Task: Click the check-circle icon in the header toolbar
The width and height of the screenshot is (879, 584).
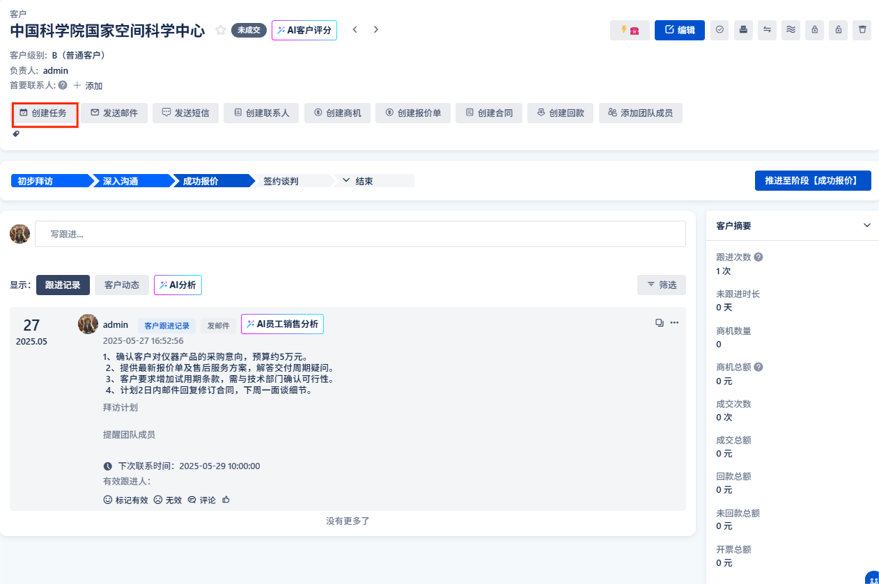Action: (720, 30)
